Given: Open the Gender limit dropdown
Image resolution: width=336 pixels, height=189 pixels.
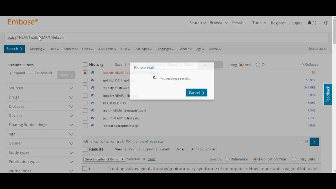Looking at the screenshot, I should (x=185, y=49).
